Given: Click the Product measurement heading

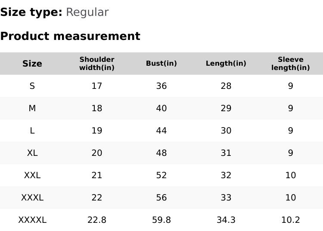Looking at the screenshot, I should [x=70, y=36].
